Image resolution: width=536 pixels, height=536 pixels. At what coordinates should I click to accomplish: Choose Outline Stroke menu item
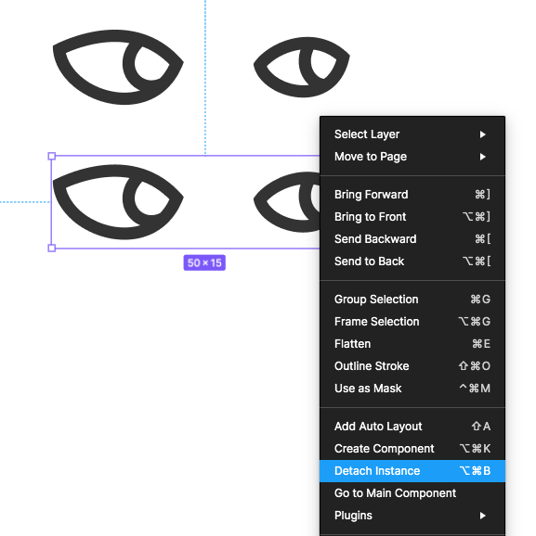coord(412,365)
